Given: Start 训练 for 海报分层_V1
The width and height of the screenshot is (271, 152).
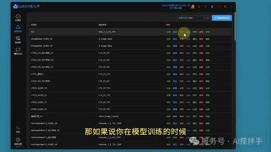Looking at the screenshot, I should [x=168, y=116].
